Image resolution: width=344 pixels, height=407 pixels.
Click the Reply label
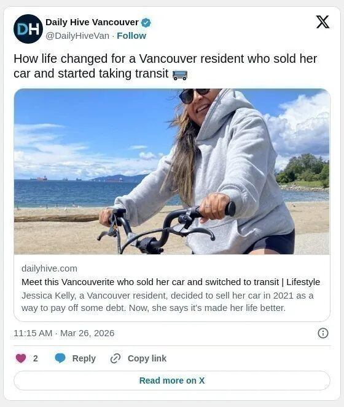(84, 358)
